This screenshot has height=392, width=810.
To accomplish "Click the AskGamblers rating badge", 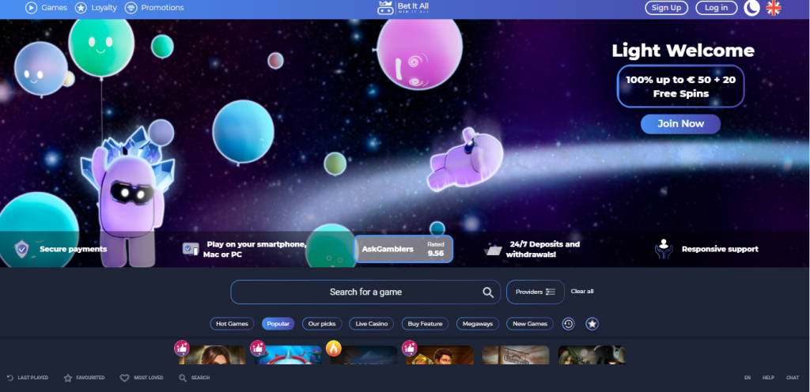I will tap(403, 249).
